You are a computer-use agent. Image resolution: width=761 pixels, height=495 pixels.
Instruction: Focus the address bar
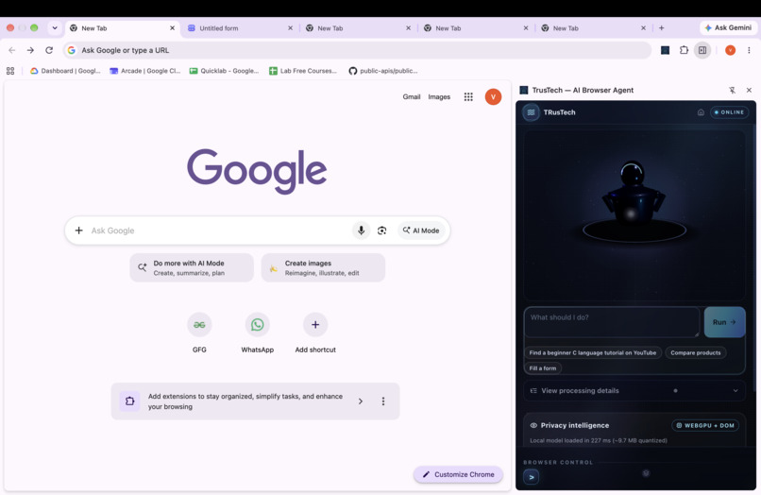pos(357,50)
